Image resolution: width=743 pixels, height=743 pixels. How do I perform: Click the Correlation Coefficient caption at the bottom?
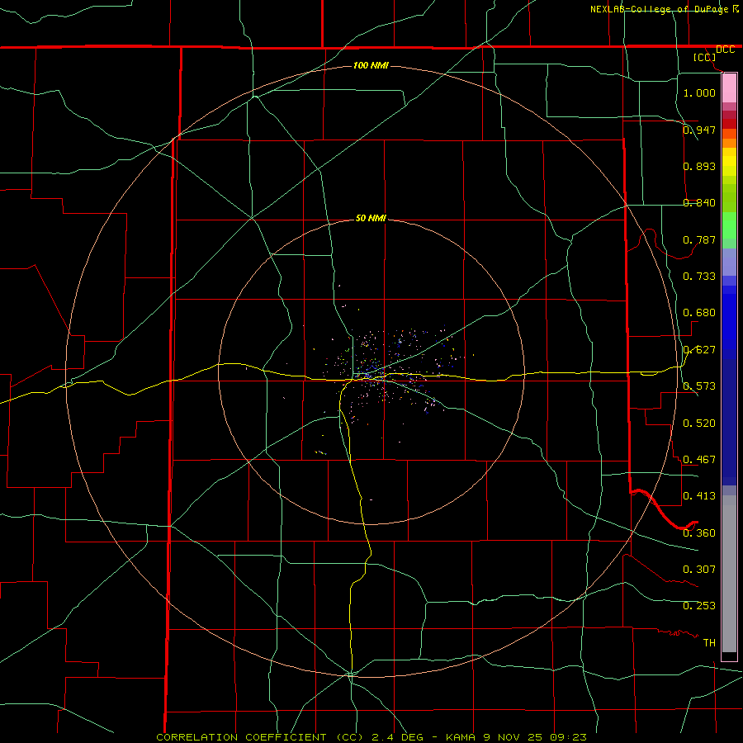click(x=371, y=737)
